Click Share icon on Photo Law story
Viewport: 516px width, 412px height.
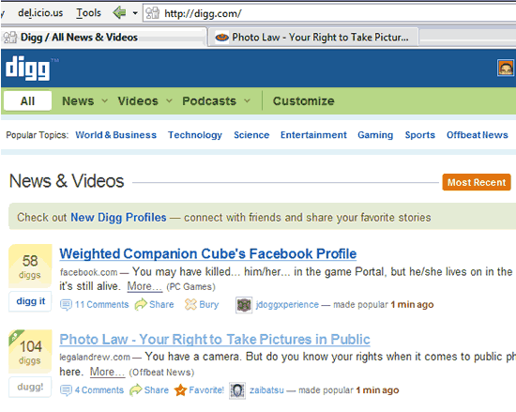[x=136, y=390]
